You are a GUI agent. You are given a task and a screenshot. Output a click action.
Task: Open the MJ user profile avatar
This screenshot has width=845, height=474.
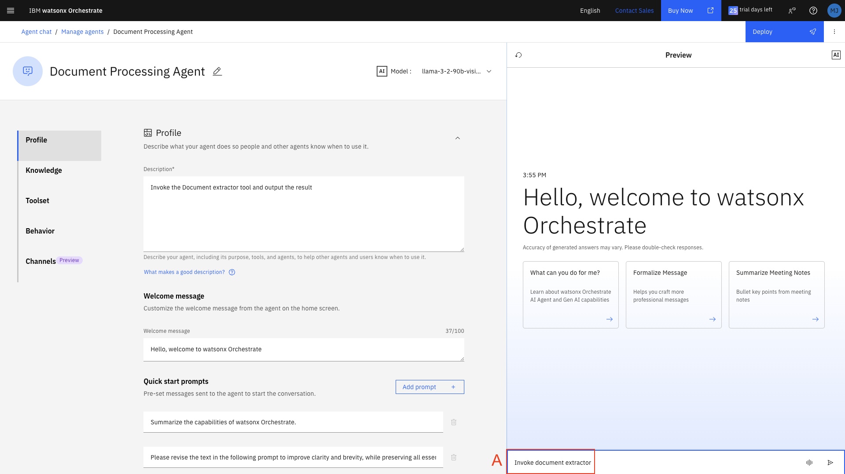coord(834,11)
